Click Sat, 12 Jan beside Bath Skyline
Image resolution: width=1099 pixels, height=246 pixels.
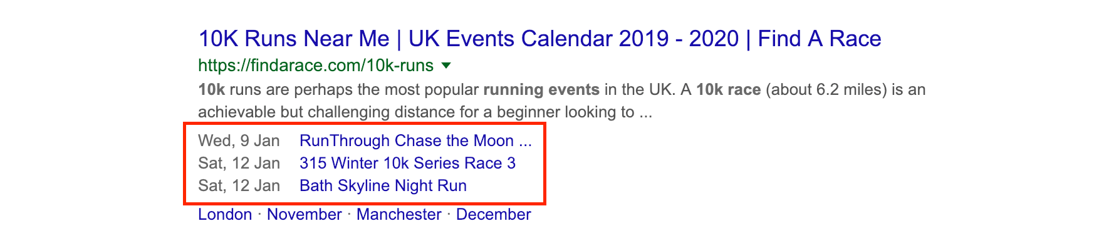point(239,185)
